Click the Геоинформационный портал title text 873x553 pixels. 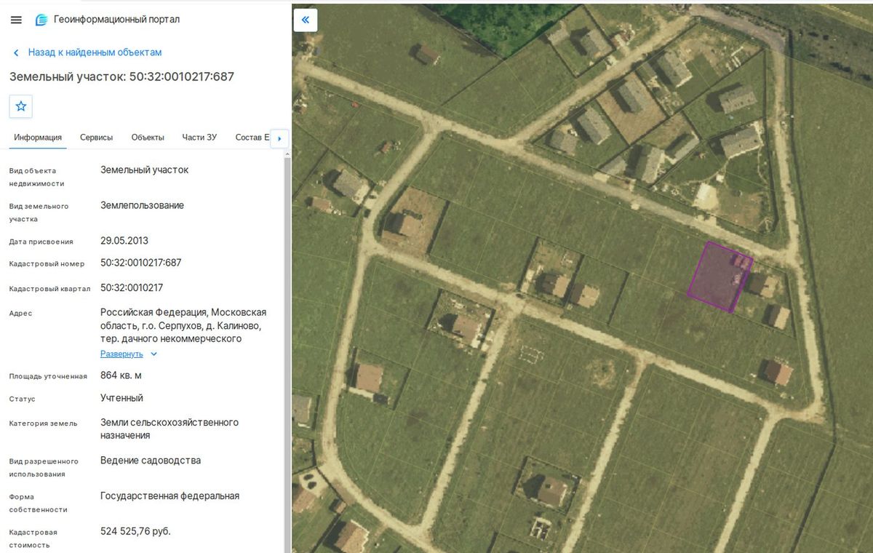point(116,20)
